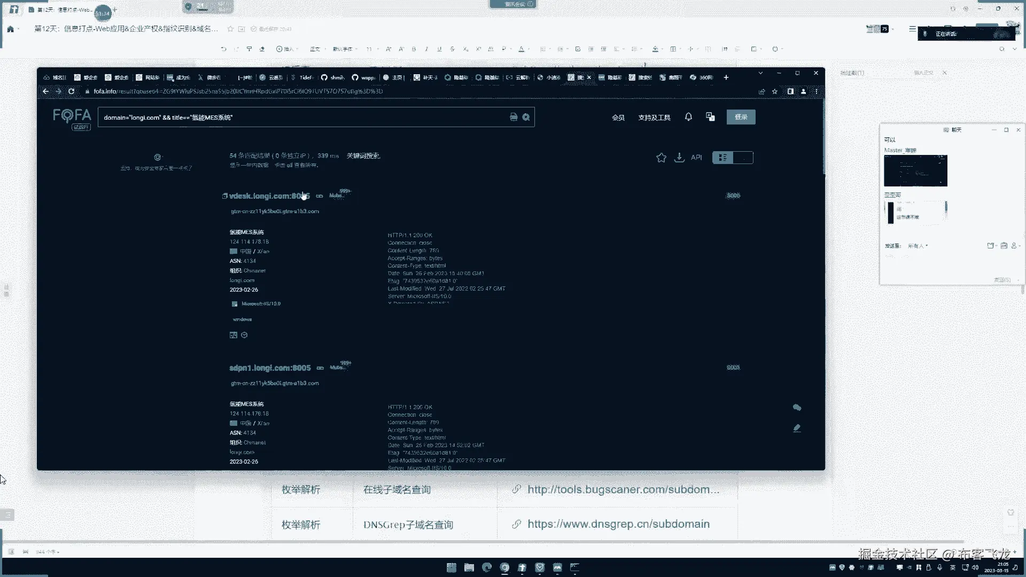Open the dnsgrep.cn subdomain link
The height and width of the screenshot is (577, 1026).
(x=618, y=524)
